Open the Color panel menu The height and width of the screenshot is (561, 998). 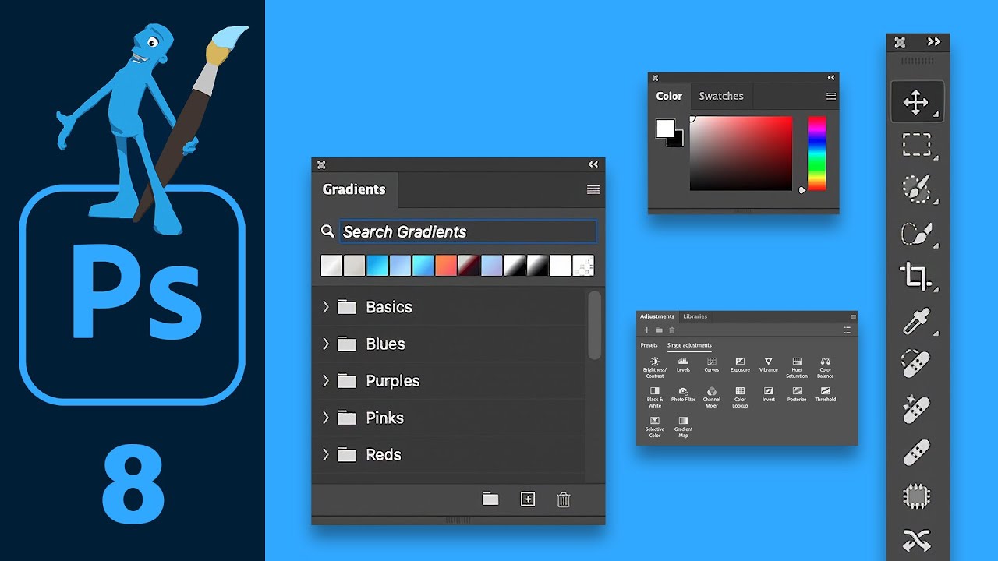tap(831, 97)
